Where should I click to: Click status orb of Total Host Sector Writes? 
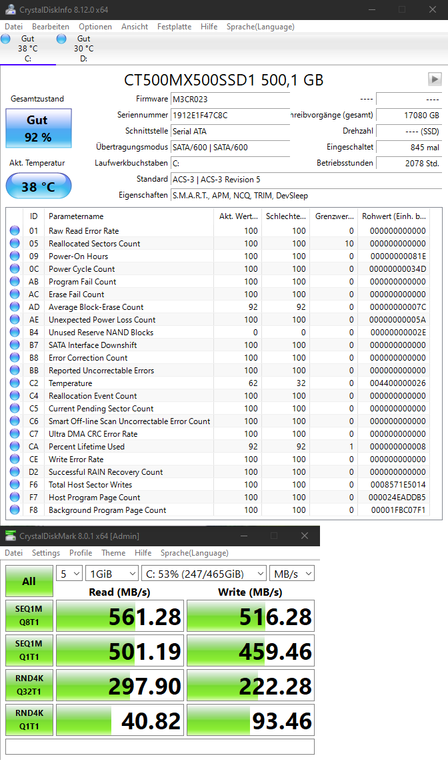[x=15, y=485]
